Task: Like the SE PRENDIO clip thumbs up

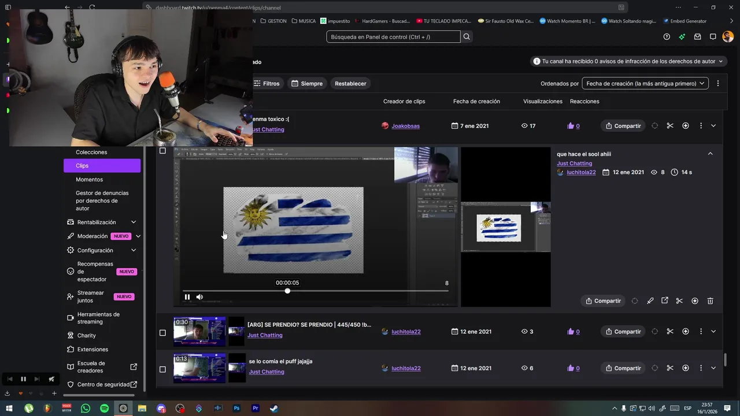Action: (571, 332)
